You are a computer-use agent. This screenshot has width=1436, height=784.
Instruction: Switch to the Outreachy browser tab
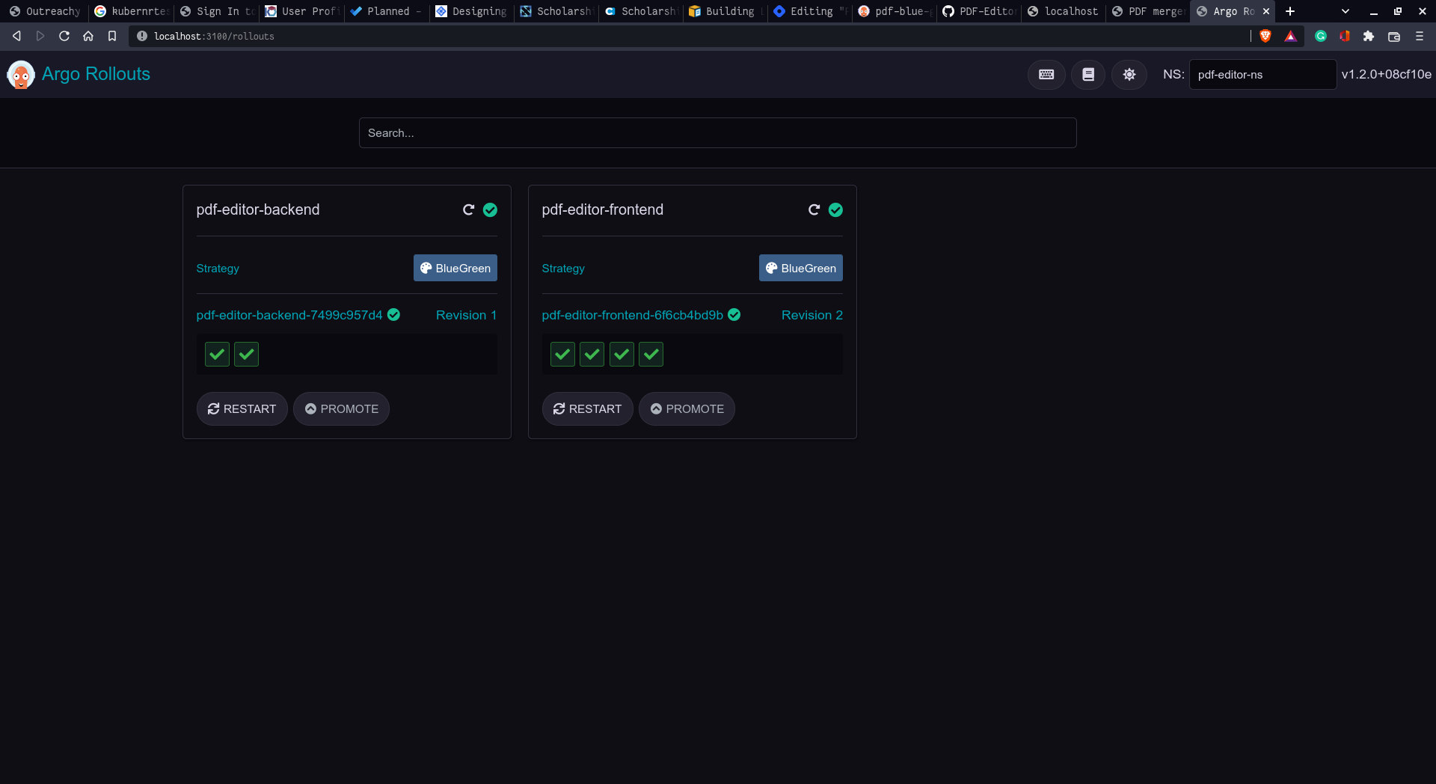coord(46,11)
